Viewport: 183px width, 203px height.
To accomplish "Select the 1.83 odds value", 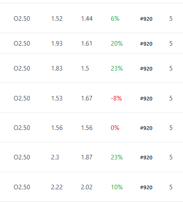I will (57, 68).
